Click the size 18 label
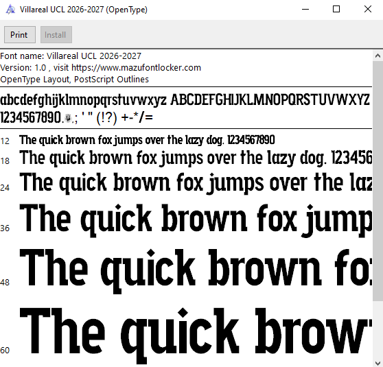The height and width of the screenshot is (367, 383). point(5,161)
